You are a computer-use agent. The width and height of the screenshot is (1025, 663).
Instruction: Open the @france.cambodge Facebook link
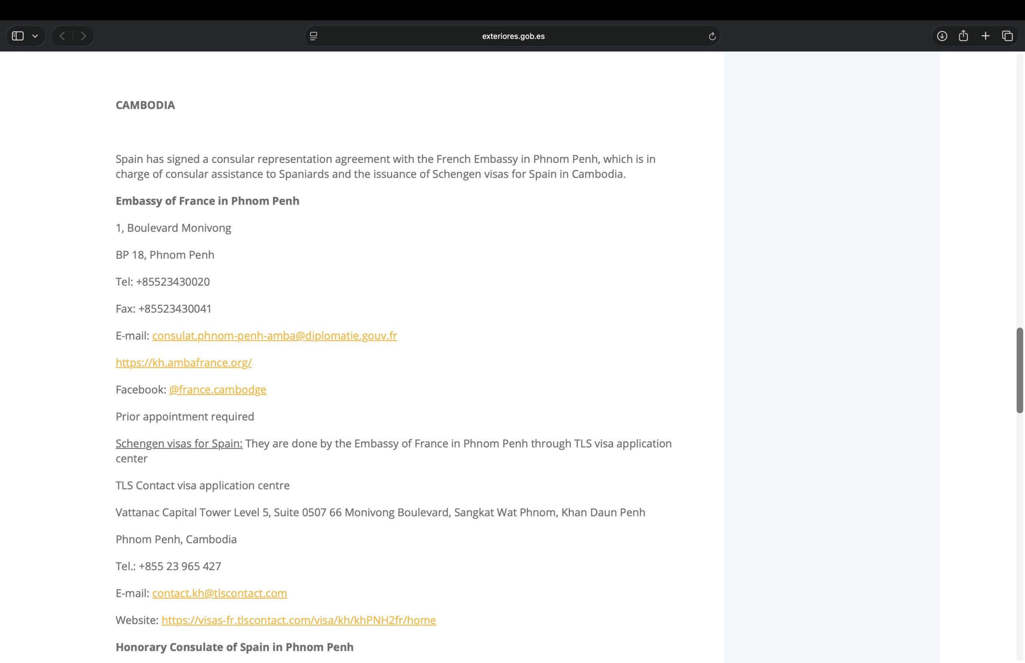coord(217,390)
